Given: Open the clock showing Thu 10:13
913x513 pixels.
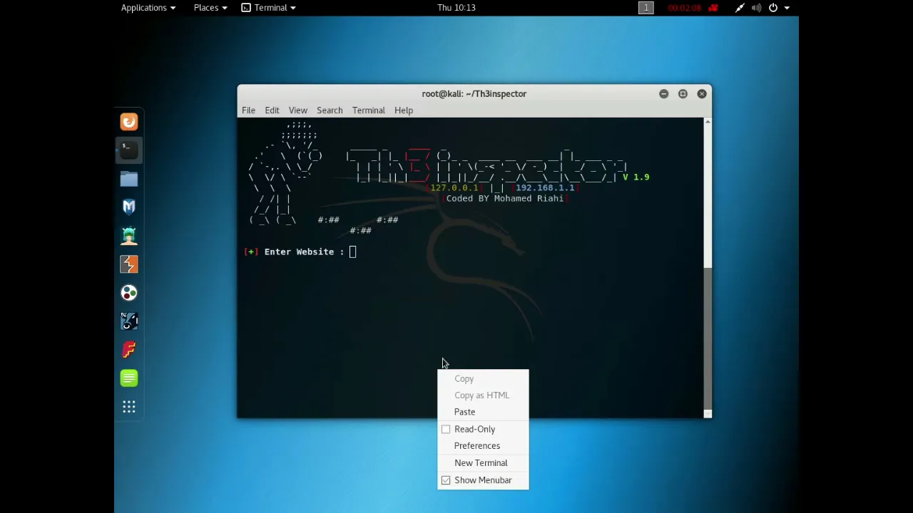Looking at the screenshot, I should point(456,8).
